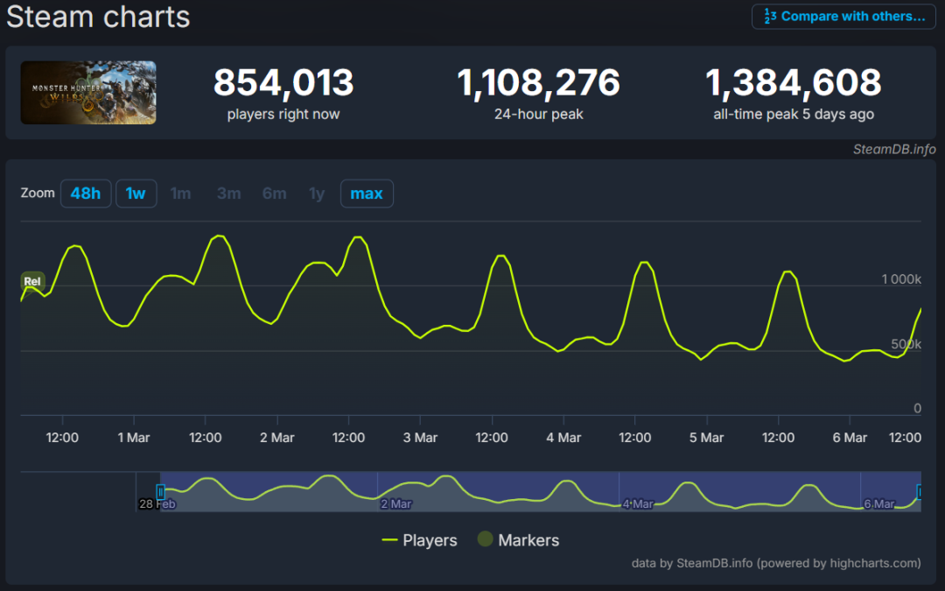Grab the left navigator range handle
This screenshot has height=591, width=945.
[160, 492]
